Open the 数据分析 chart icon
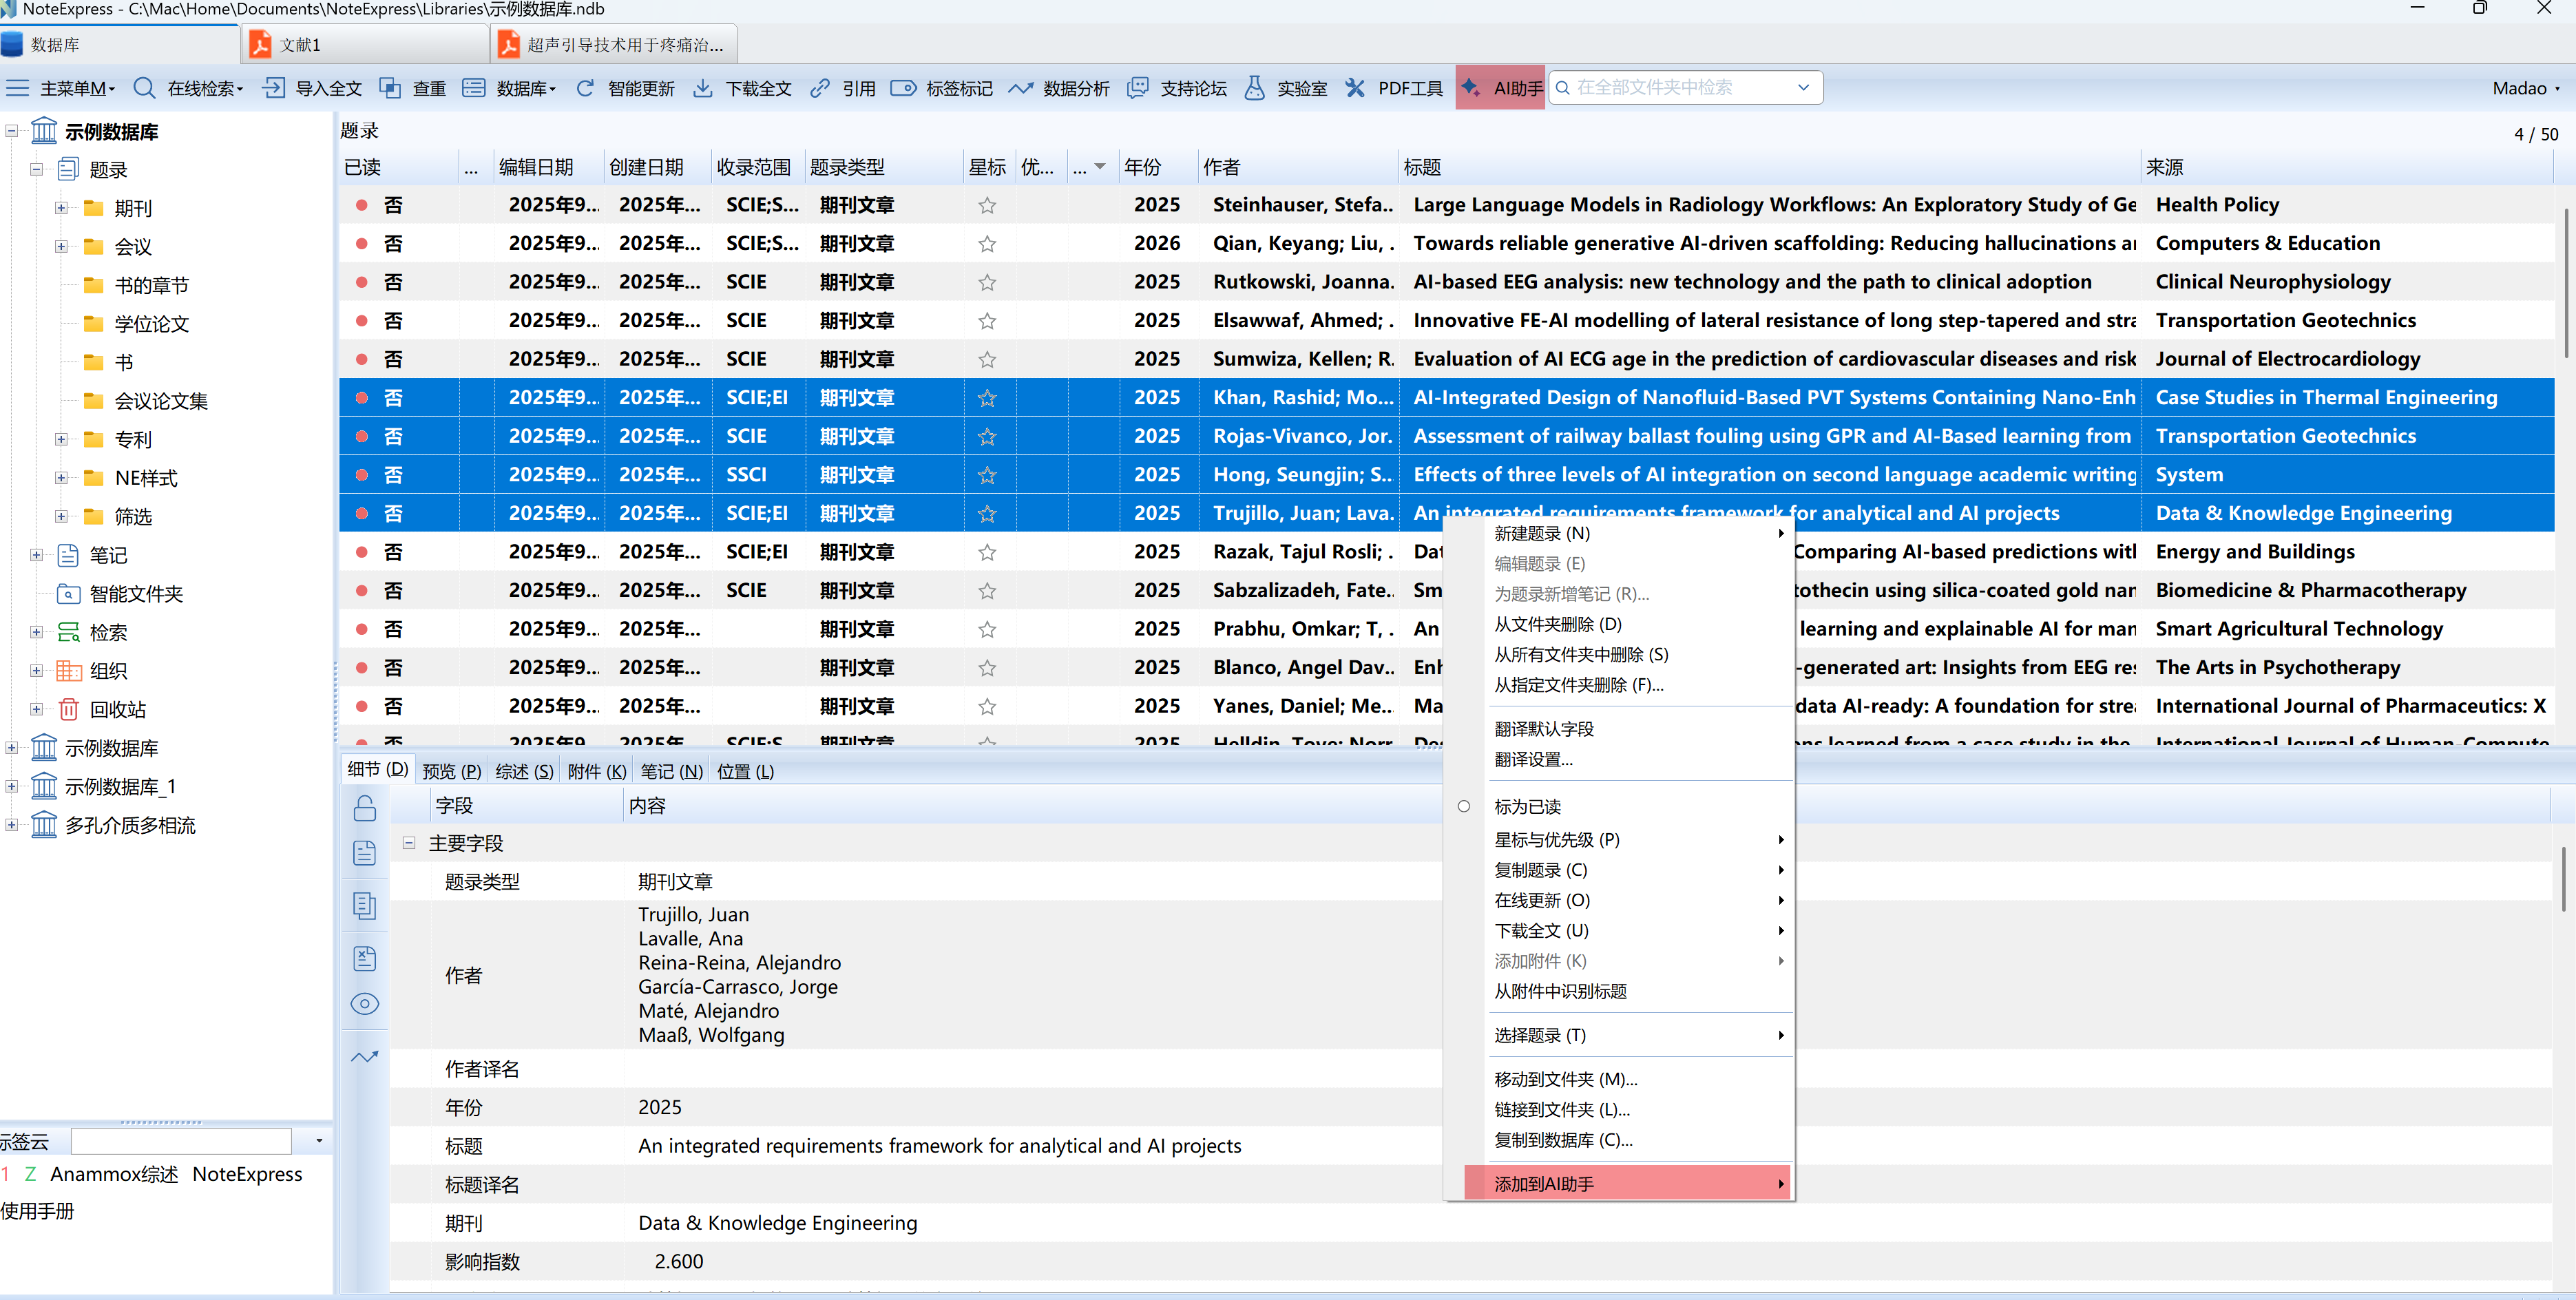Viewport: 2576px width, 1300px height. pyautogui.click(x=1020, y=88)
